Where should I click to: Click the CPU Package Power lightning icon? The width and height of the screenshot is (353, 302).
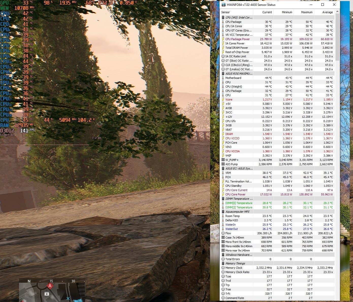pos(223,39)
